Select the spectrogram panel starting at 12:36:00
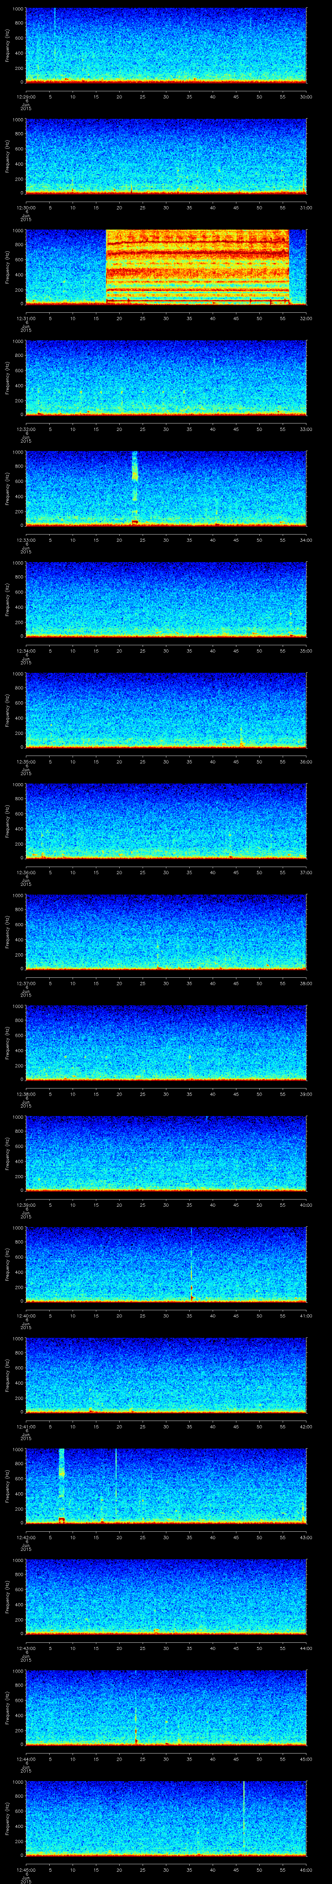Screen dimensions: 332x1884 point(166,821)
